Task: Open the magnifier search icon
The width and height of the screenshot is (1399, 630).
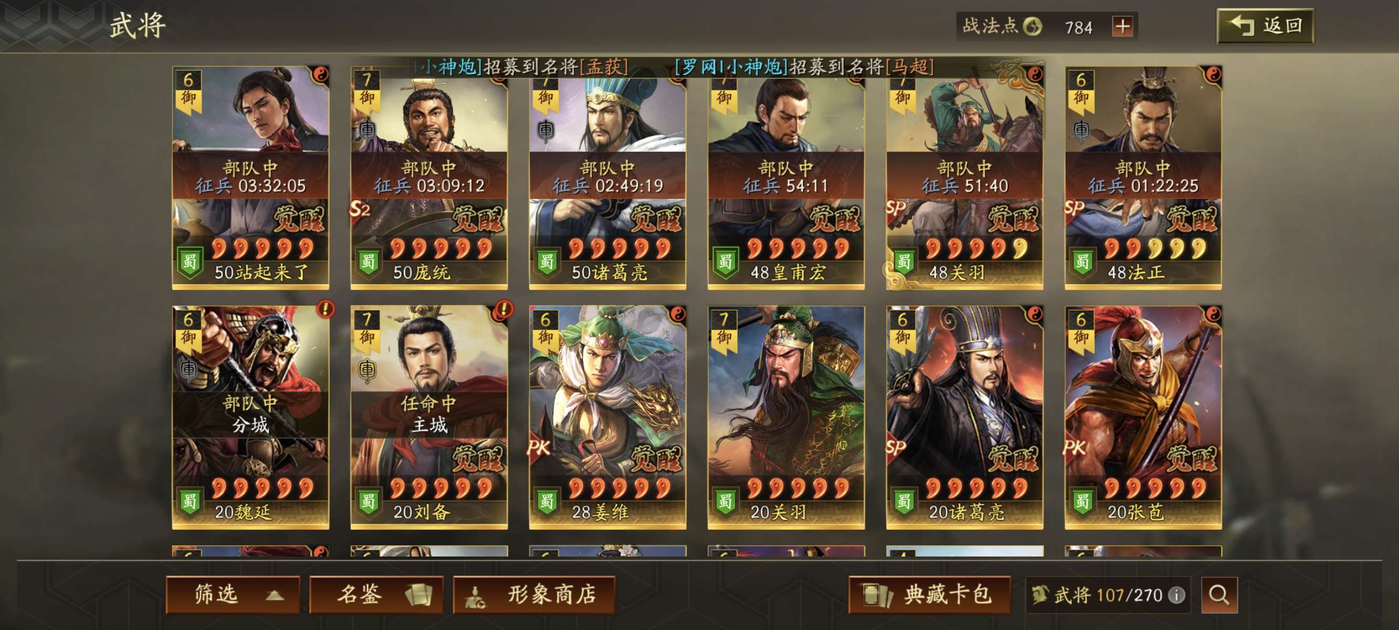Action: 1219,595
